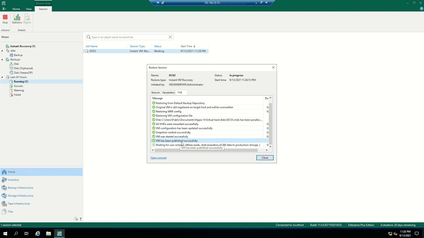Viewport: 424px width, 238px height.
Task: Sort by Session Type column header
Action: click(x=137, y=46)
